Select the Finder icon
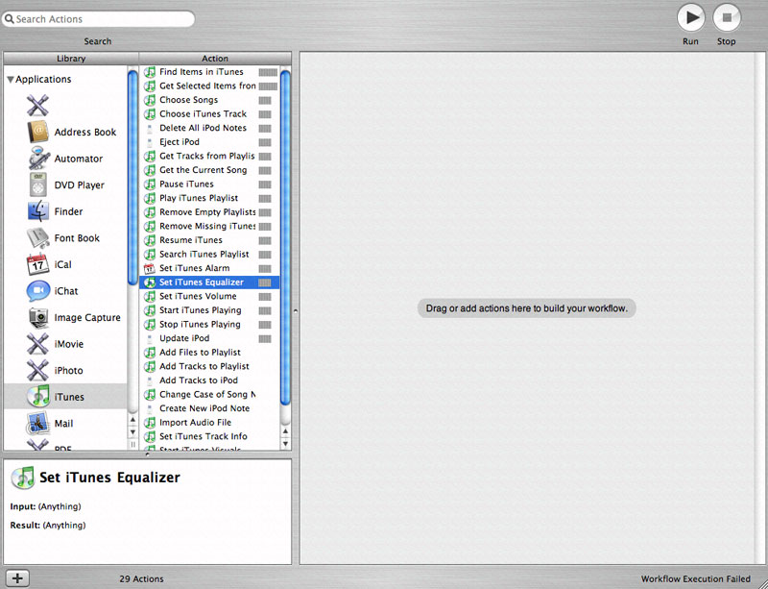 pyautogui.click(x=37, y=211)
